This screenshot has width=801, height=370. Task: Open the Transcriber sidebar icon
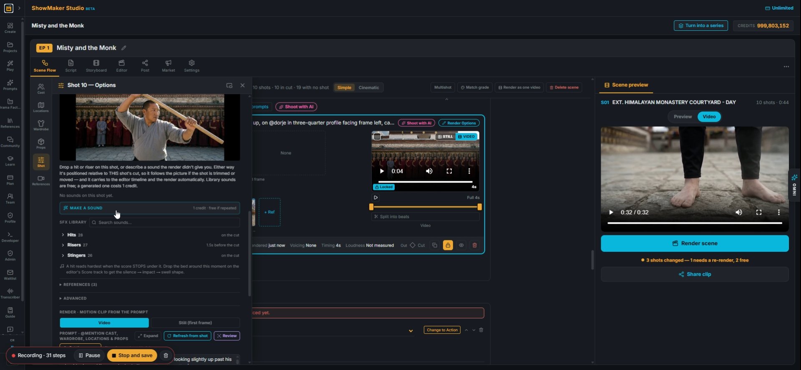10,293
